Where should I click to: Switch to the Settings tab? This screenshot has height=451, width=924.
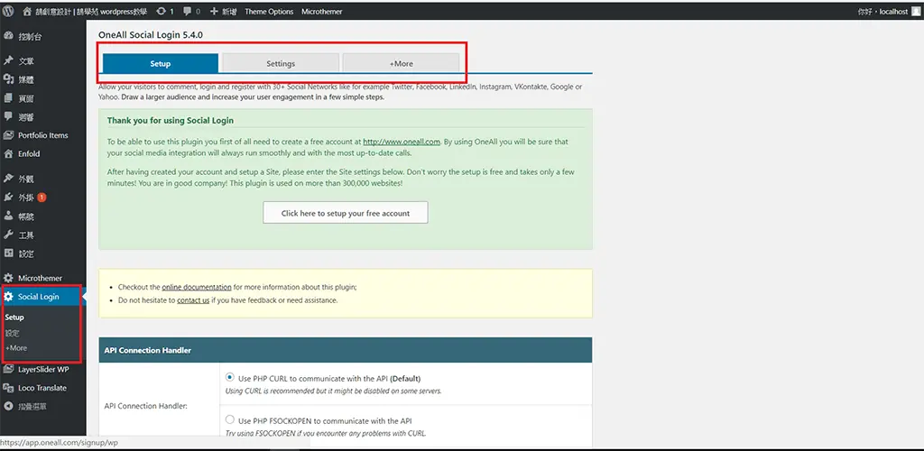pyautogui.click(x=281, y=63)
